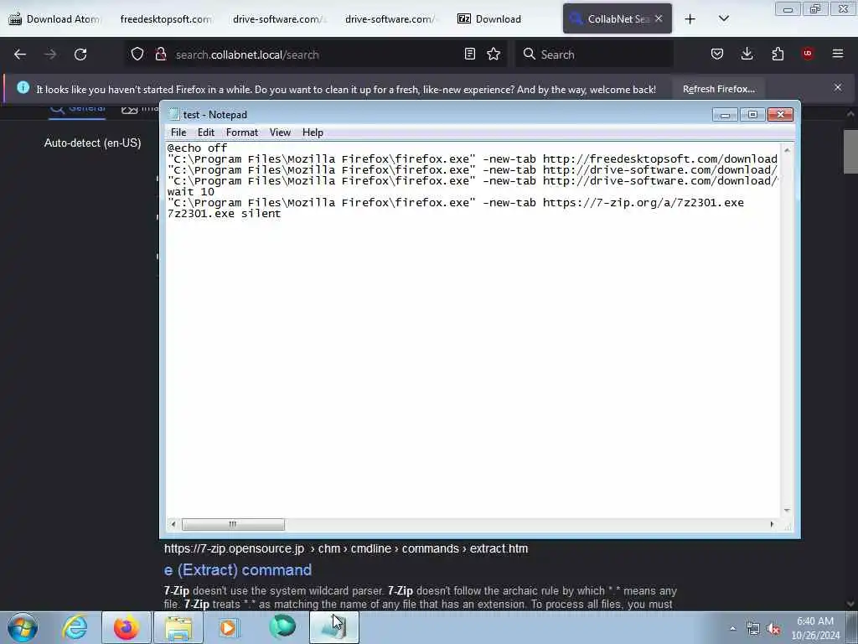The image size is (858, 644).
Task: Launch Internet Explorer from the taskbar
Action: (x=75, y=627)
